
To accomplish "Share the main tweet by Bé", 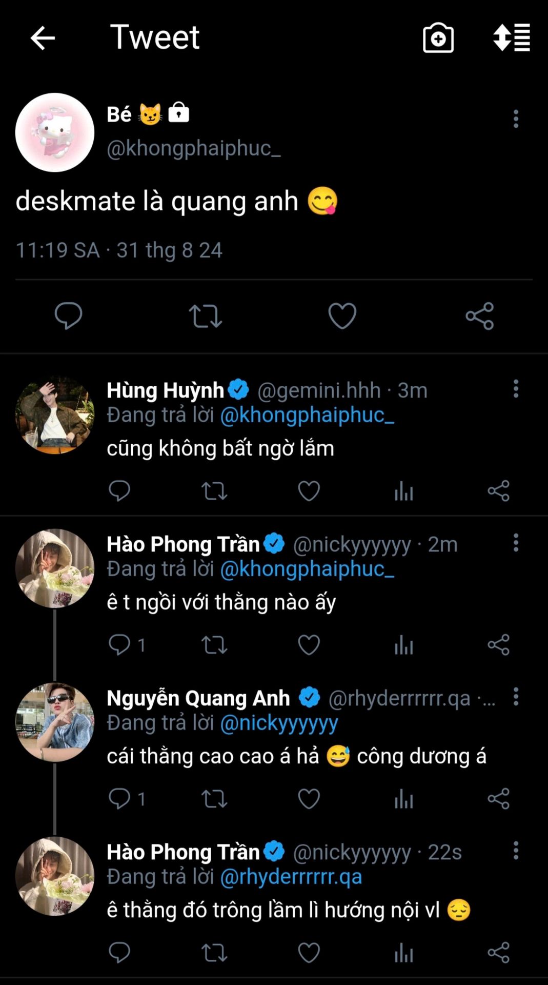I will [479, 316].
